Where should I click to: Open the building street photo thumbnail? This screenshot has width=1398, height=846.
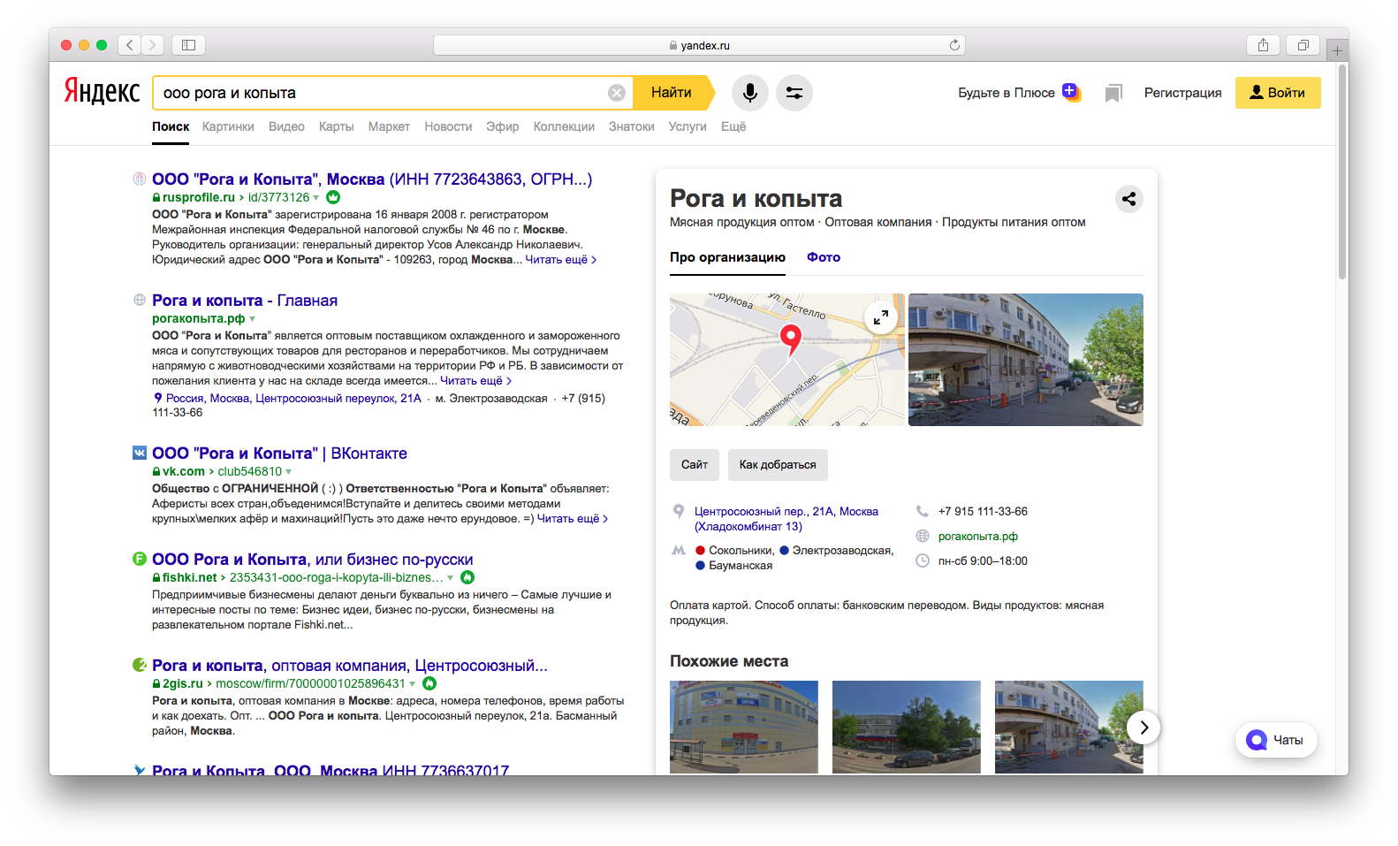(1026, 360)
